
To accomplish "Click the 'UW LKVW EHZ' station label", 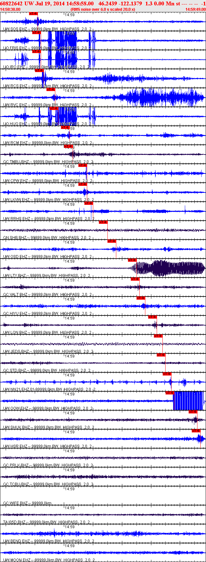I will pos(16,200).
